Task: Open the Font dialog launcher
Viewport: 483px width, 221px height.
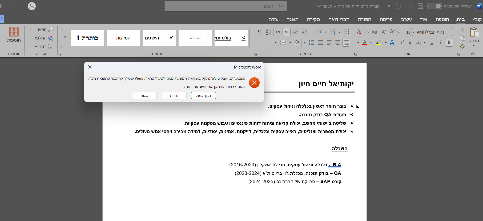Action: tap(356, 54)
